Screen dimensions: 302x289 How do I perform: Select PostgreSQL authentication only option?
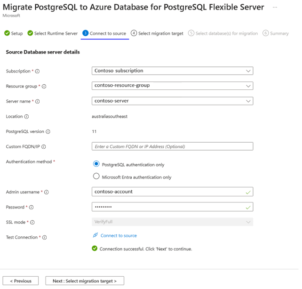[96, 164]
